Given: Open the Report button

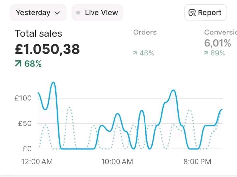Looking at the screenshot, I should pyautogui.click(x=205, y=13).
